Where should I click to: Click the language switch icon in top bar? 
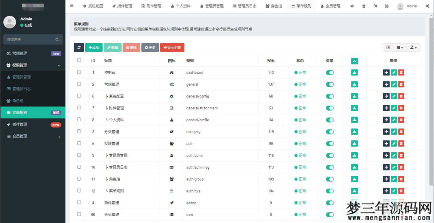click(x=375, y=6)
